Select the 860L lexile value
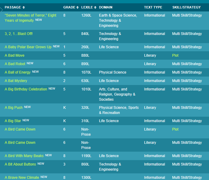The height and width of the screenshot is (180, 209). click(x=85, y=164)
